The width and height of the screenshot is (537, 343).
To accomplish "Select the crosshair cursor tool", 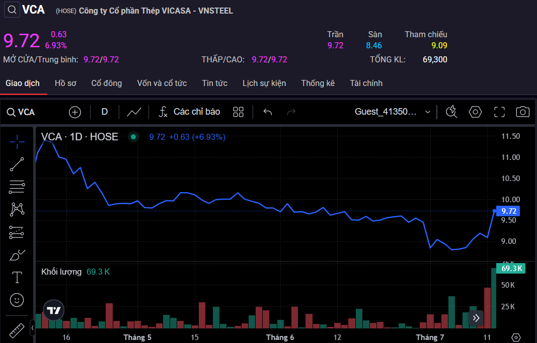I will click(x=17, y=142).
